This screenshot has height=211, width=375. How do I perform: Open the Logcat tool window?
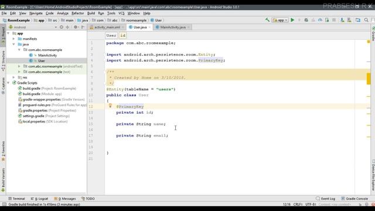pyautogui.click(x=39, y=199)
